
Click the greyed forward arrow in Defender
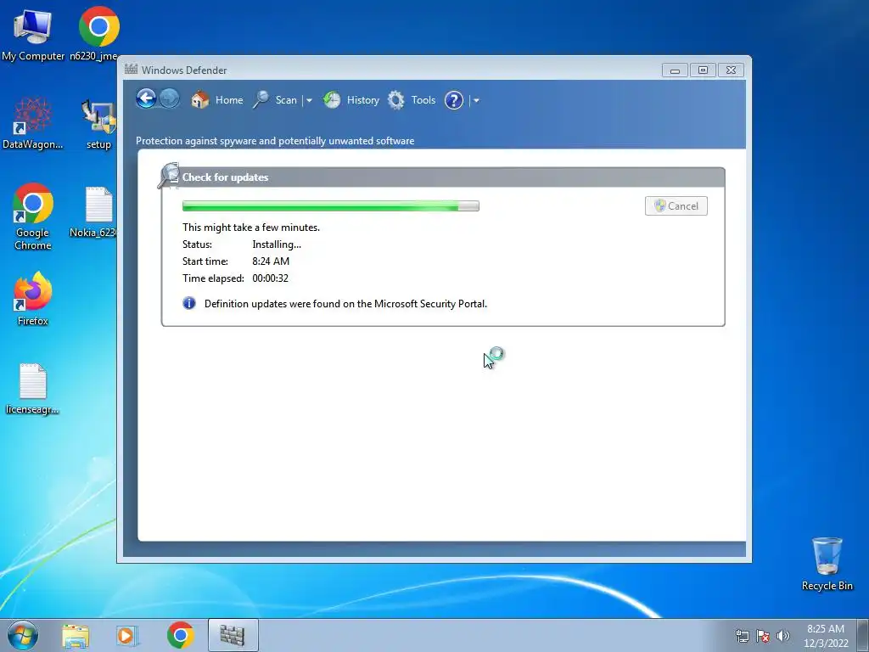click(x=170, y=99)
